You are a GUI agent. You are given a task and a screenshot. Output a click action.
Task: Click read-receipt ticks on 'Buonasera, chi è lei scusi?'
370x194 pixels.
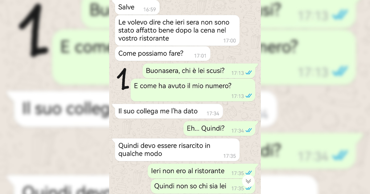coord(249,73)
